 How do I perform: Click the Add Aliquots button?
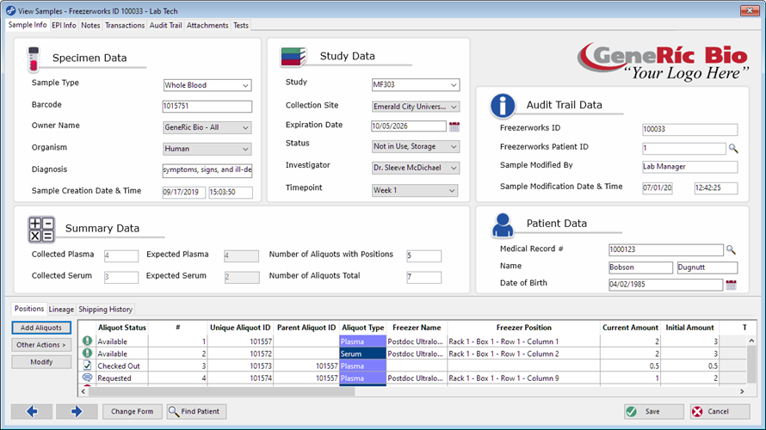[x=41, y=328]
